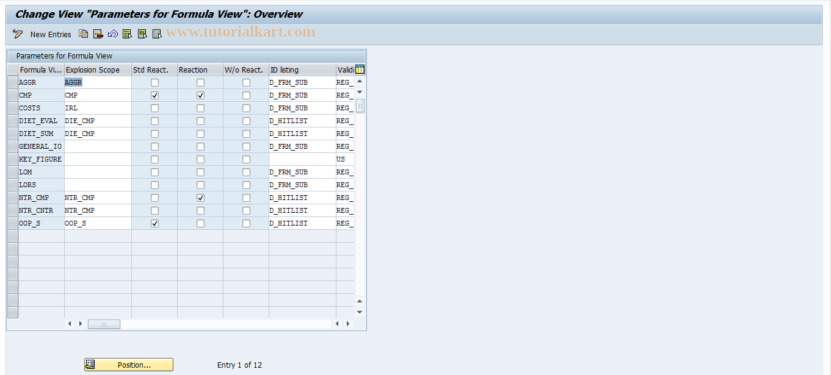The image size is (831, 375).
Task: Untick Std React. checkbox for CMP
Action: point(154,95)
